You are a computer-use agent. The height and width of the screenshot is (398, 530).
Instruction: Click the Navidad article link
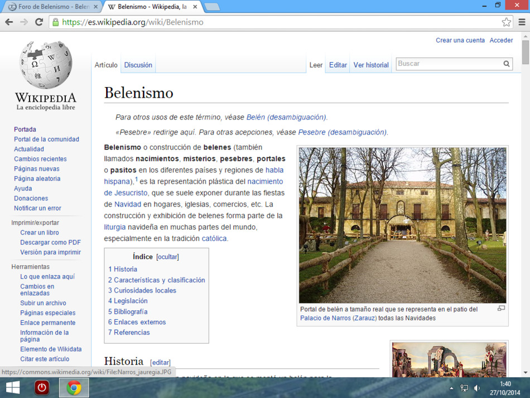coord(127,204)
